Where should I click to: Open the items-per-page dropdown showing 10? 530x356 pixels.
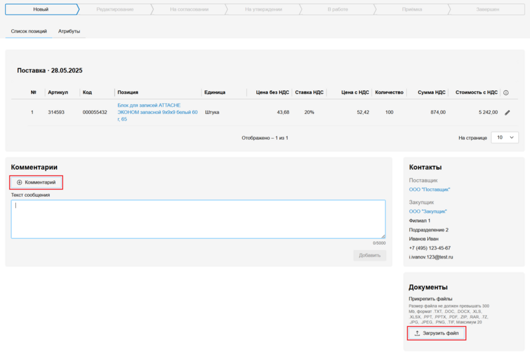(505, 138)
